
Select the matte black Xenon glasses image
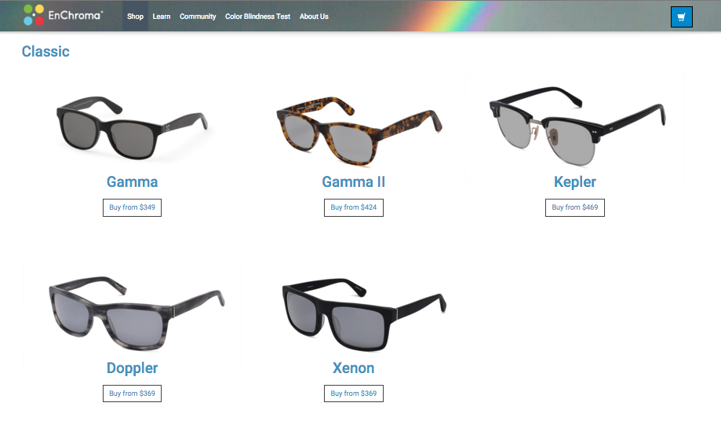[x=364, y=314]
